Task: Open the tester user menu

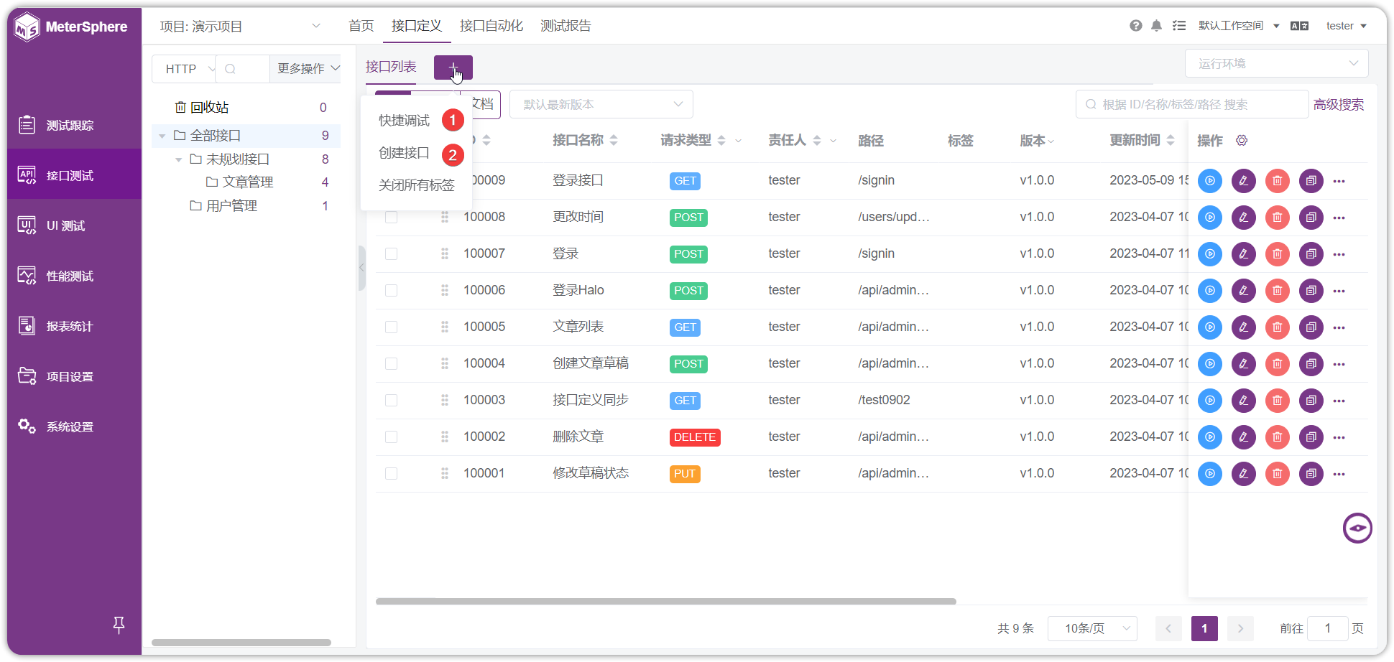Action: coord(1347,26)
